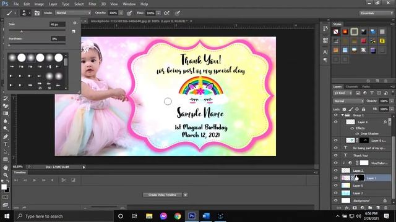Click the Create Video Timeline button
Image resolution: width=396 pixels, height=222 pixels.
(162, 195)
